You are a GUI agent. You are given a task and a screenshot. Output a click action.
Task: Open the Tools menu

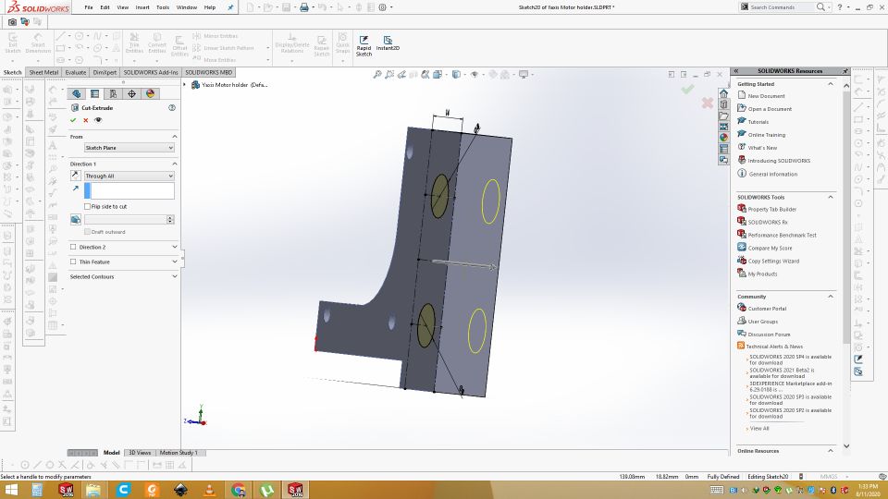163,7
